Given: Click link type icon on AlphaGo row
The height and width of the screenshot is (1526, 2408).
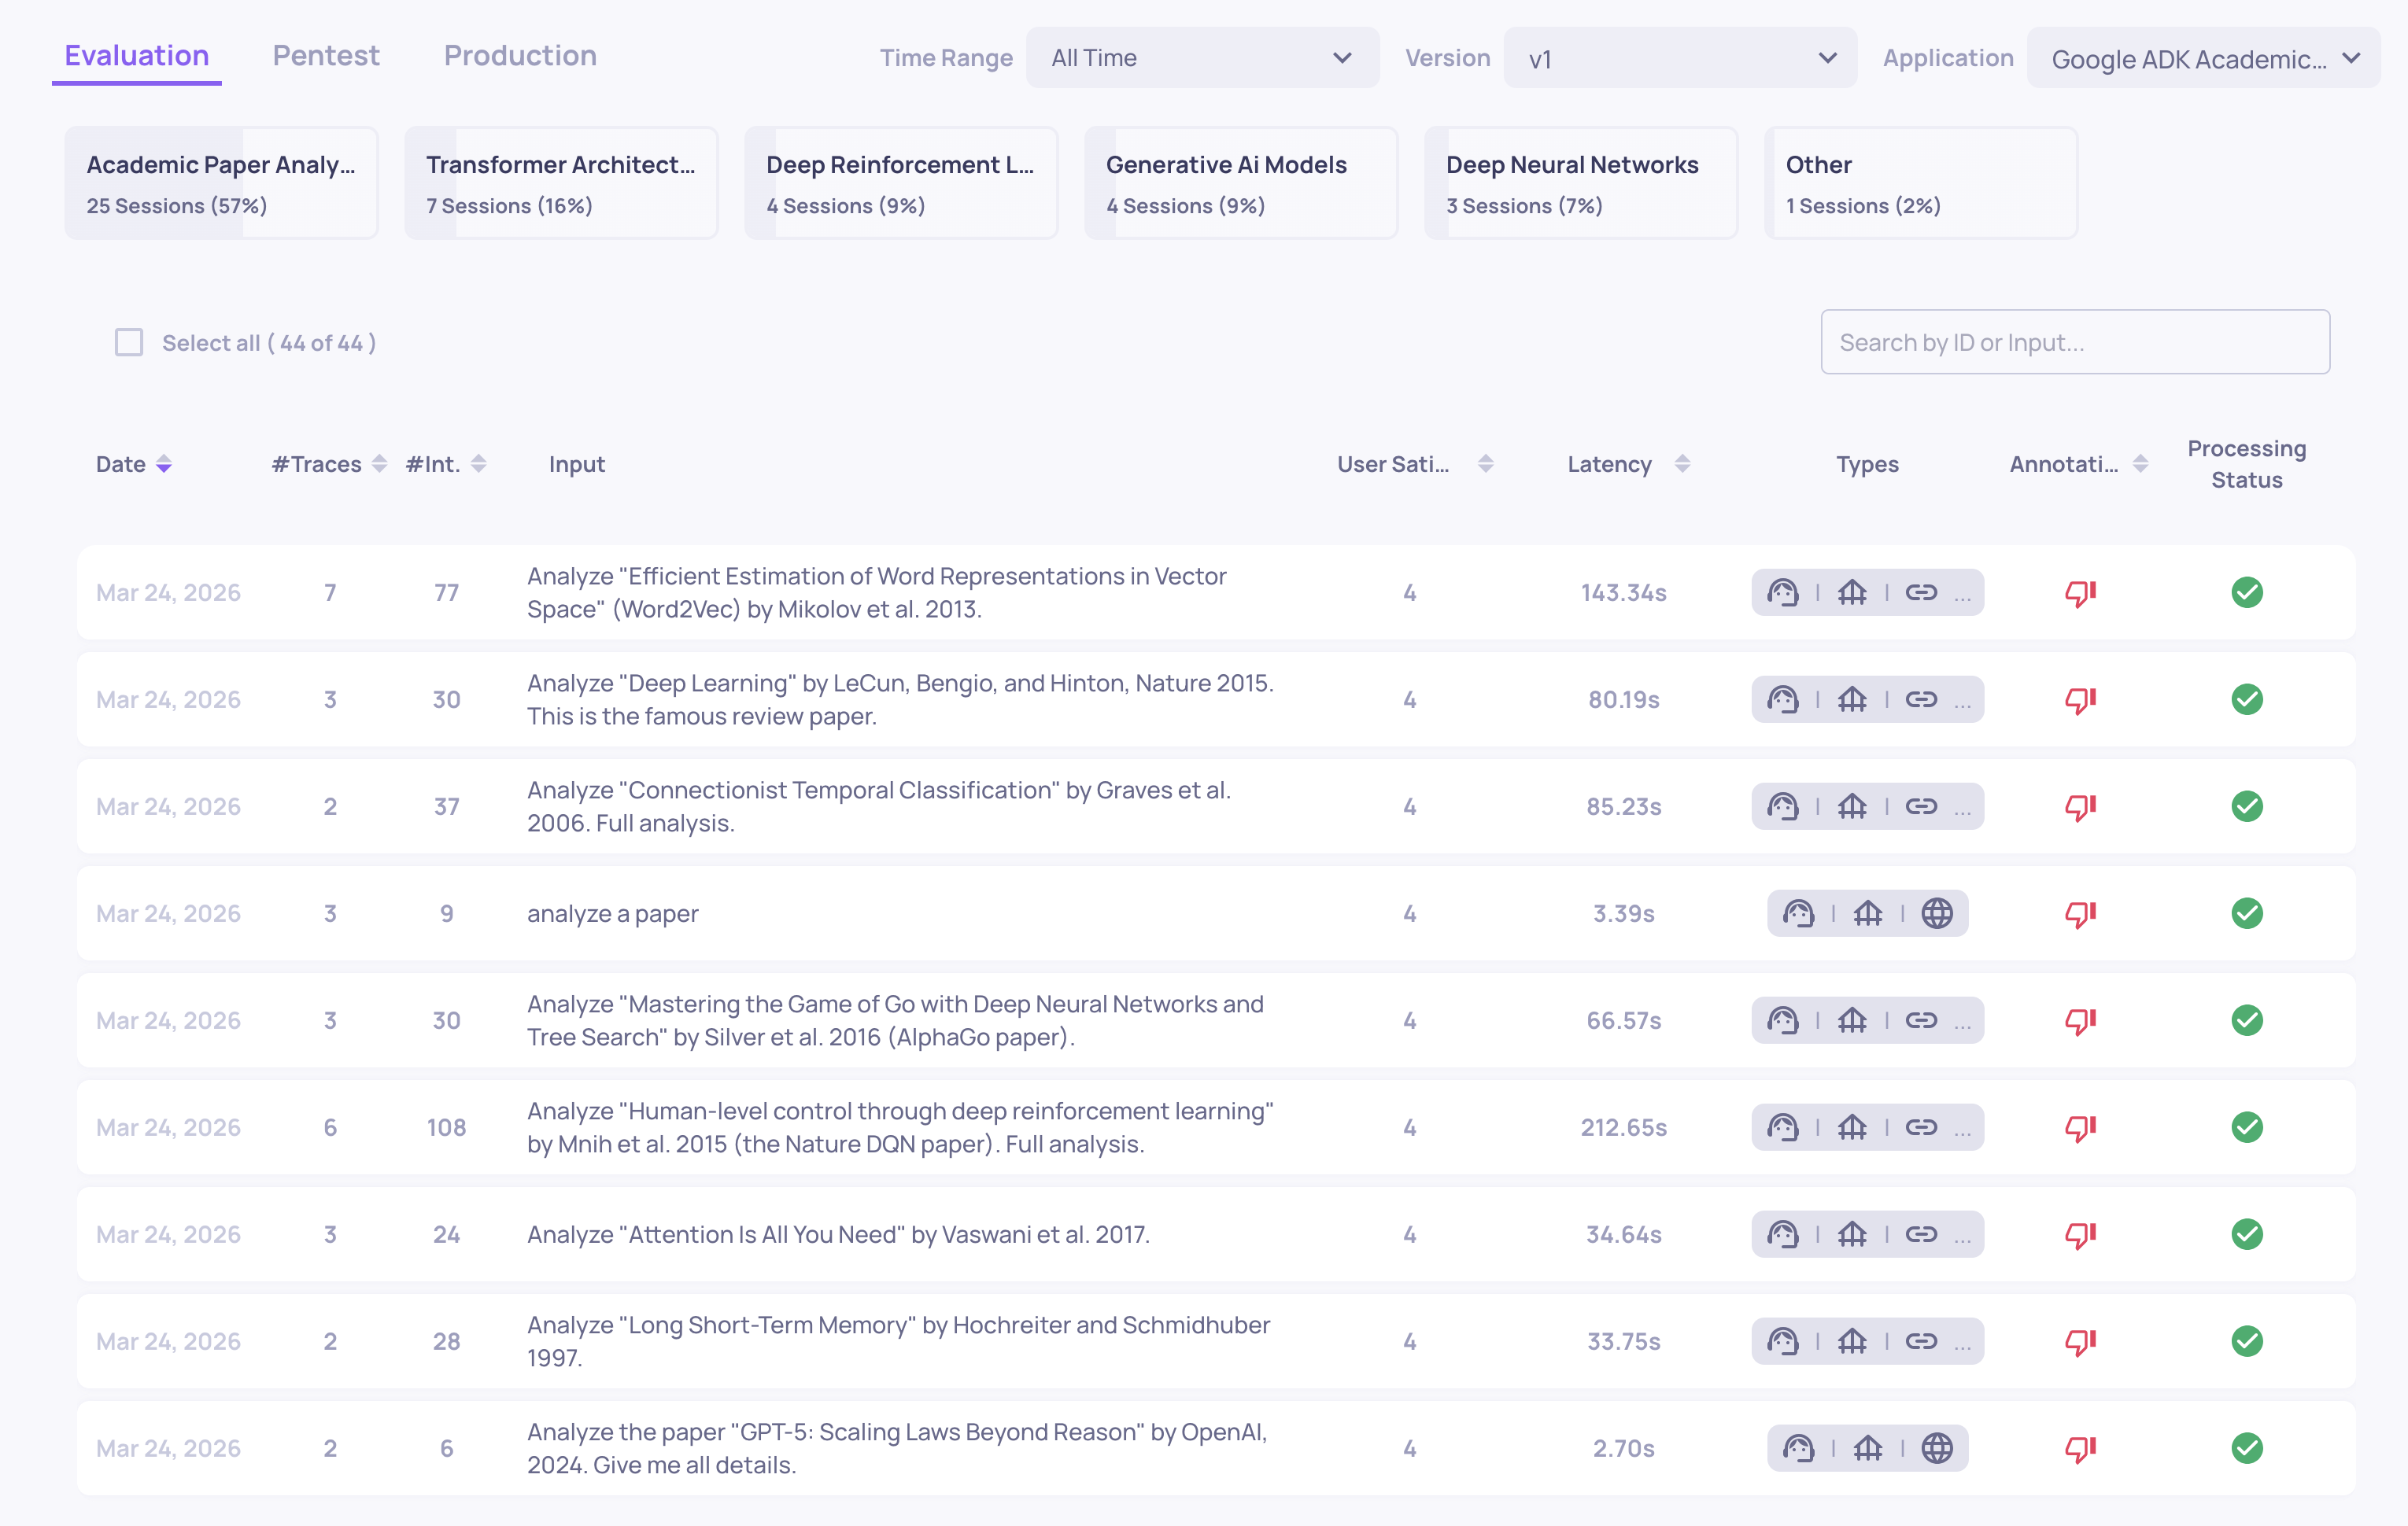Looking at the screenshot, I should click(x=1920, y=1020).
